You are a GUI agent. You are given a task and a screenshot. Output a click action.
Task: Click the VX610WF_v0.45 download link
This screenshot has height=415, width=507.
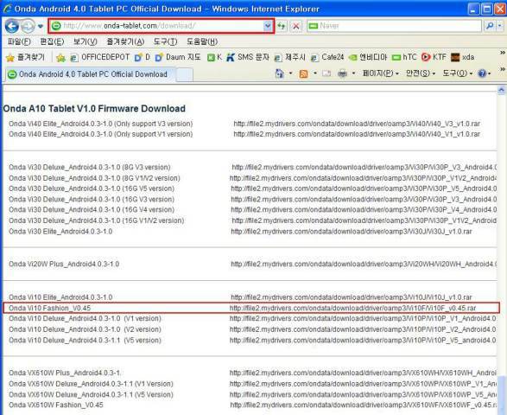(363, 405)
